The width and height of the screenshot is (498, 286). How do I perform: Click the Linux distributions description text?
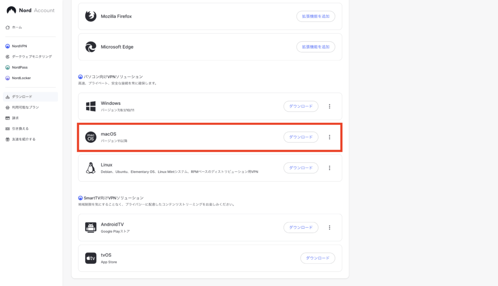pos(179,171)
